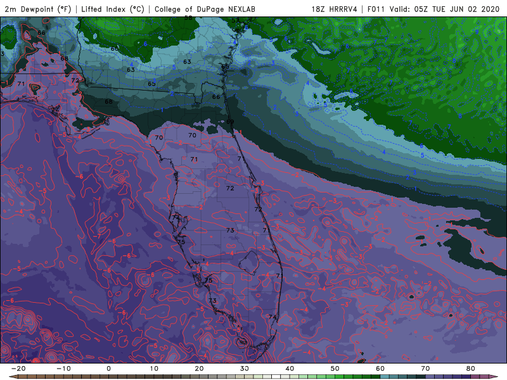Click the "Lifted Index (°C)" title text

(x=113, y=9)
